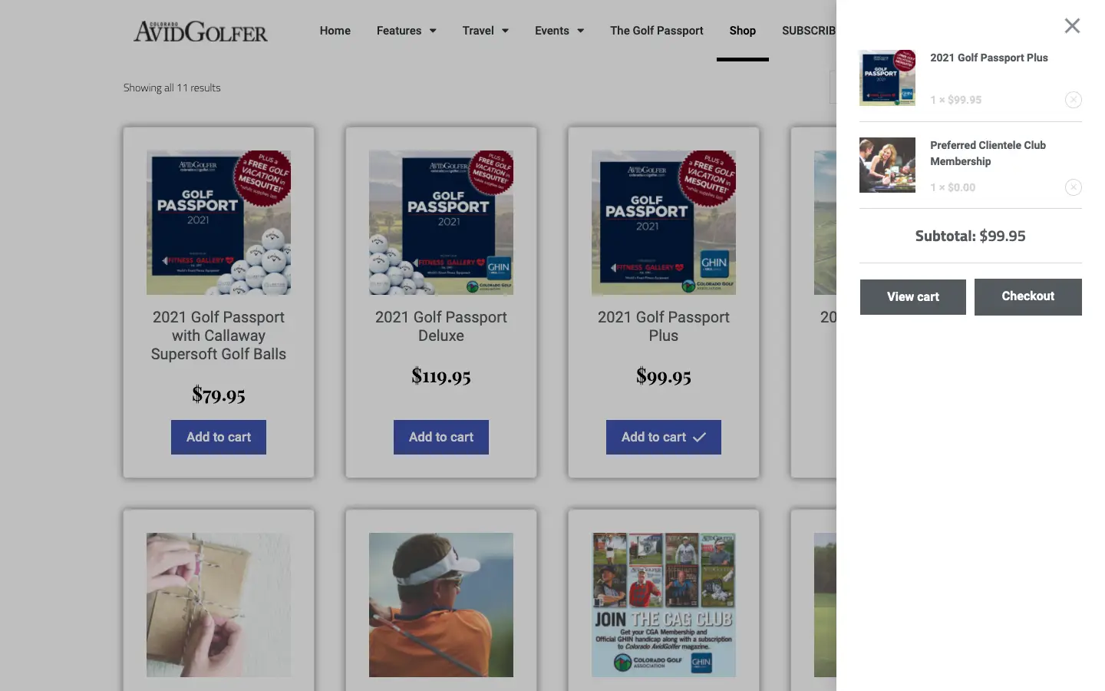The height and width of the screenshot is (691, 1105).
Task: Add Golf Passport with Callaway balls to cart
Action: point(219,437)
